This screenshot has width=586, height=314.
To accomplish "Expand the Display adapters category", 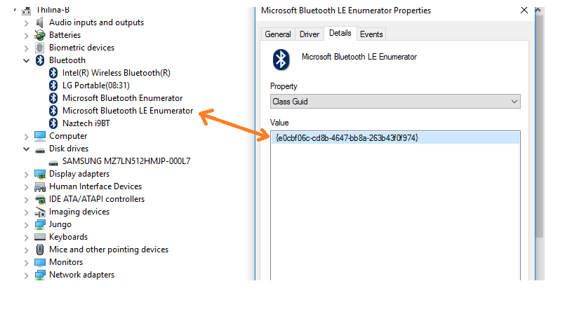I will pos(27,174).
